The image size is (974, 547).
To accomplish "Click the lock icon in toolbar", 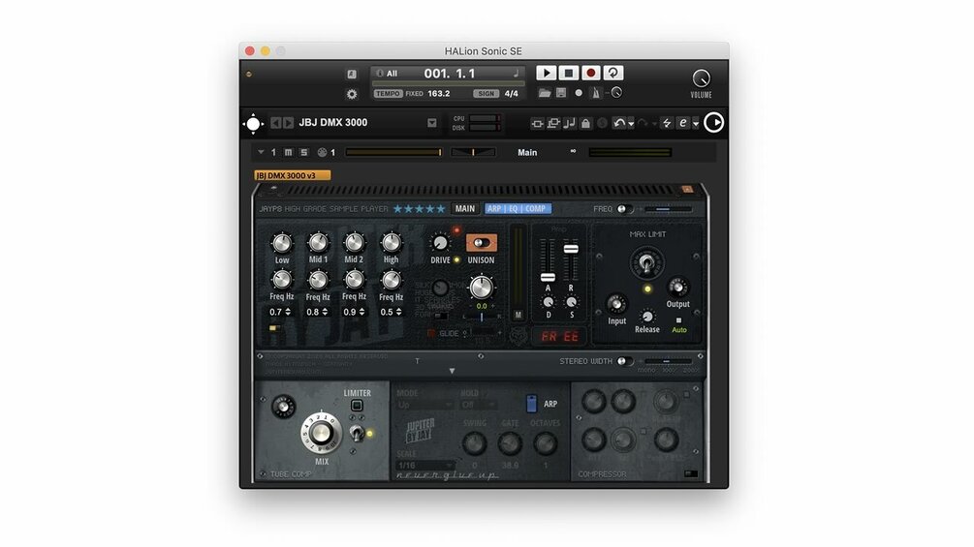I will click(585, 123).
